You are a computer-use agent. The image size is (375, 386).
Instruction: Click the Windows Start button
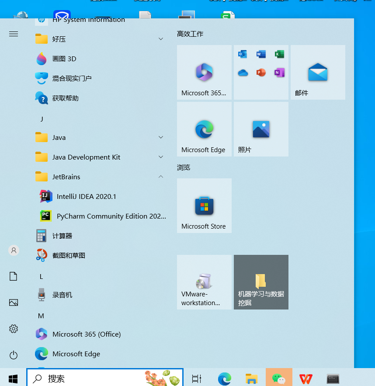13,379
